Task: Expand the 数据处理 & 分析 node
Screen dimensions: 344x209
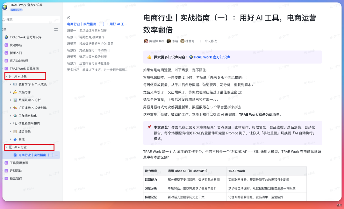Action: (x=11, y=100)
